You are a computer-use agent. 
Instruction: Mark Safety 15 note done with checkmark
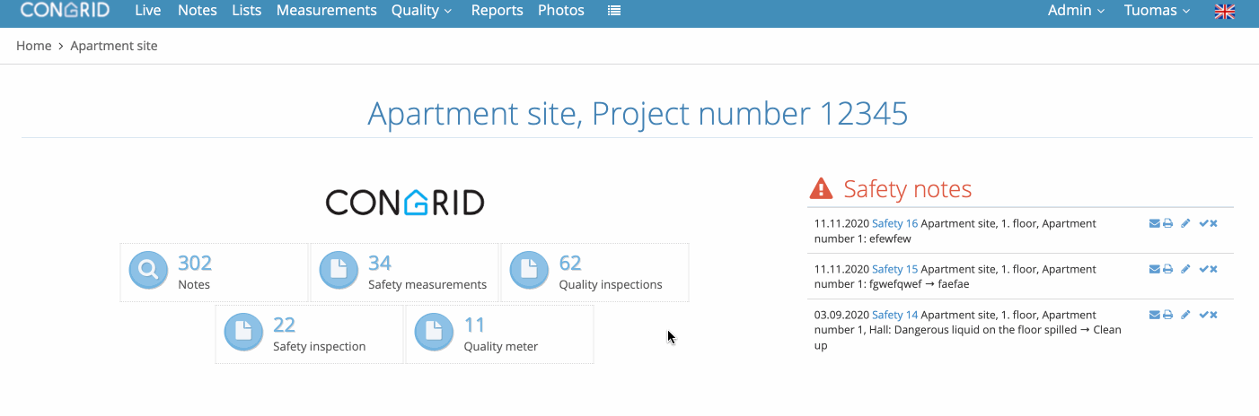tap(1203, 269)
